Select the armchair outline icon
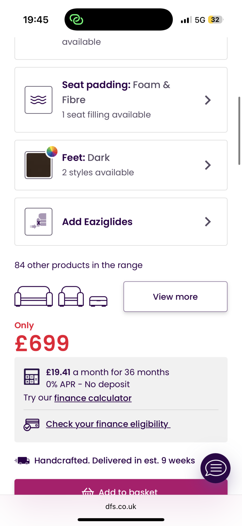This screenshot has height=526, width=242. tap(71, 296)
